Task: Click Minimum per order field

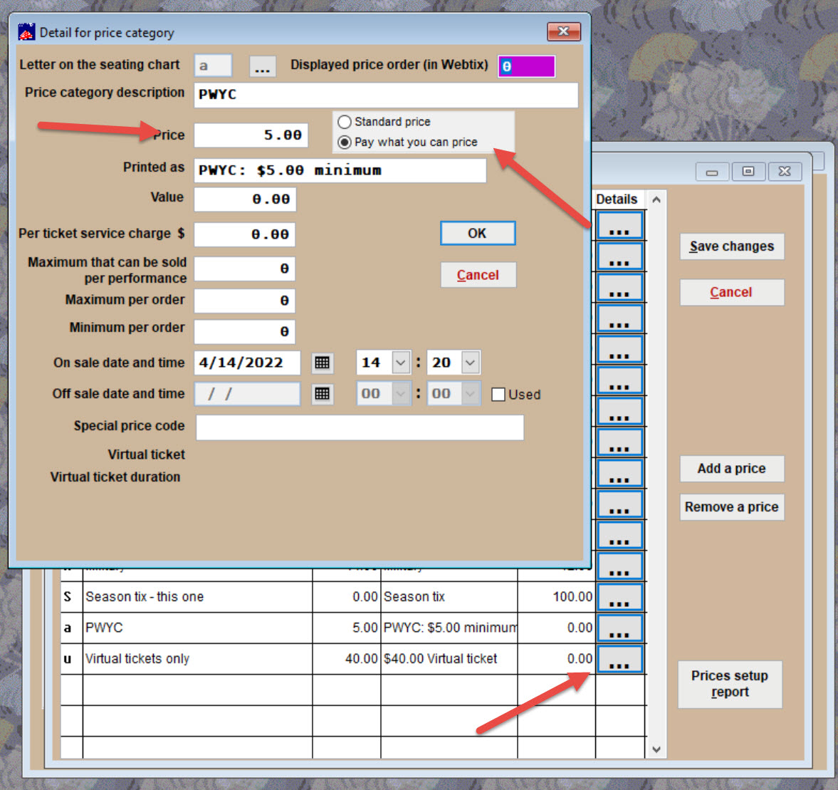Action: coord(245,332)
